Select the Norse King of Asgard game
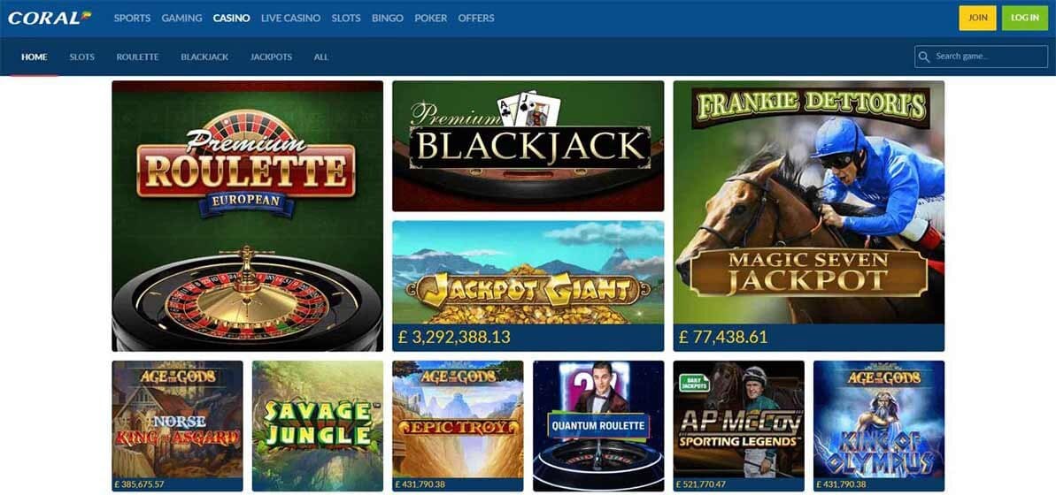This screenshot has width=1056, height=495. point(177,426)
